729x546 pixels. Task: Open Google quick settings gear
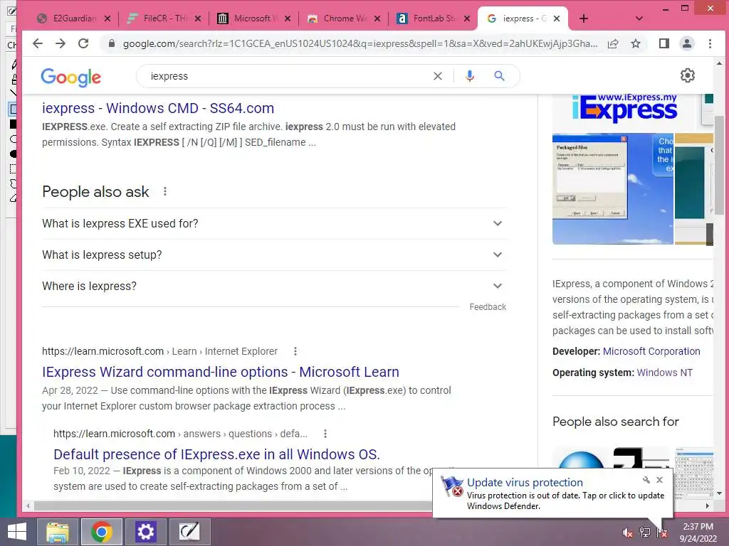[687, 75]
